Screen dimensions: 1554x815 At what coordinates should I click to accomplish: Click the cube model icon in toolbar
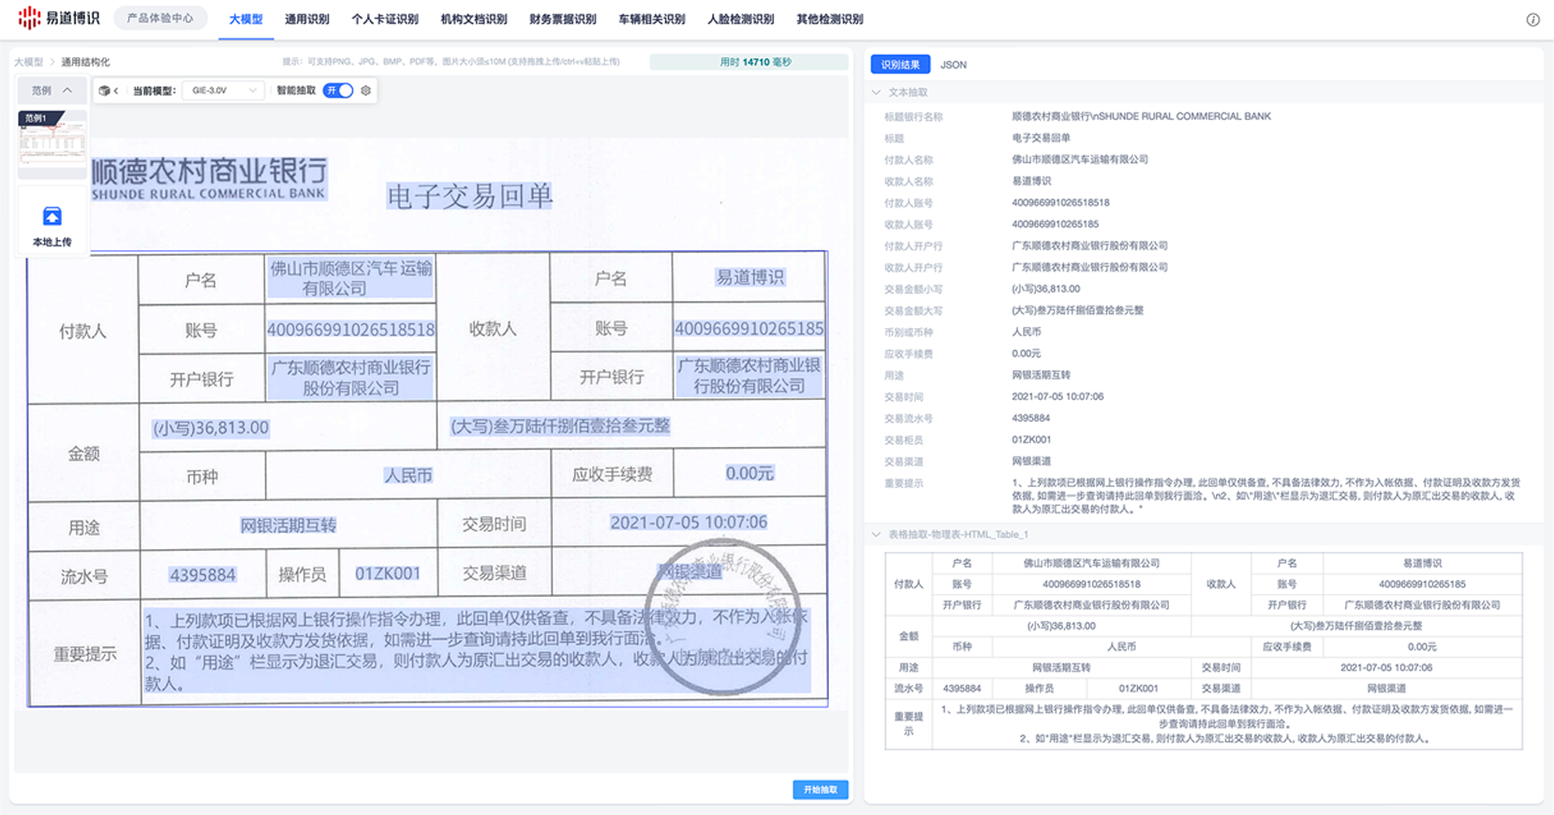[x=105, y=91]
